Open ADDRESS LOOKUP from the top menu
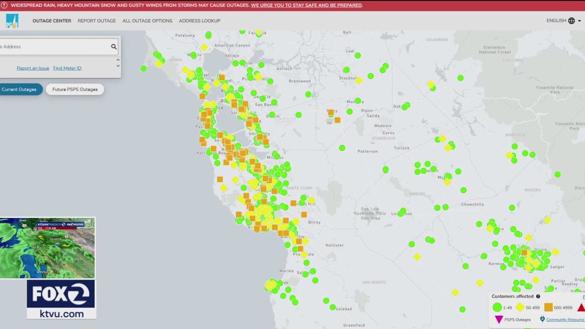The image size is (585, 329). [199, 21]
